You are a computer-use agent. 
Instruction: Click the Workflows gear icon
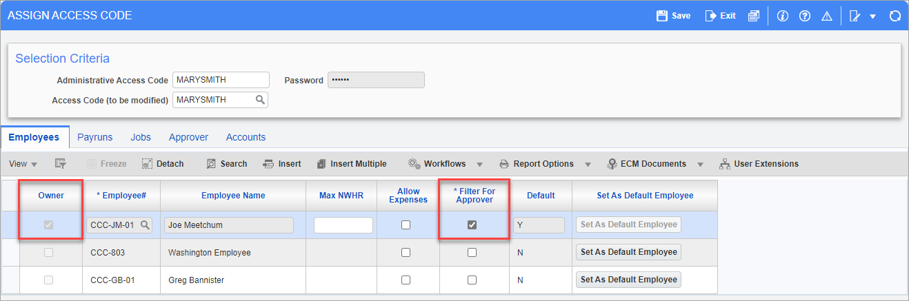[414, 163]
